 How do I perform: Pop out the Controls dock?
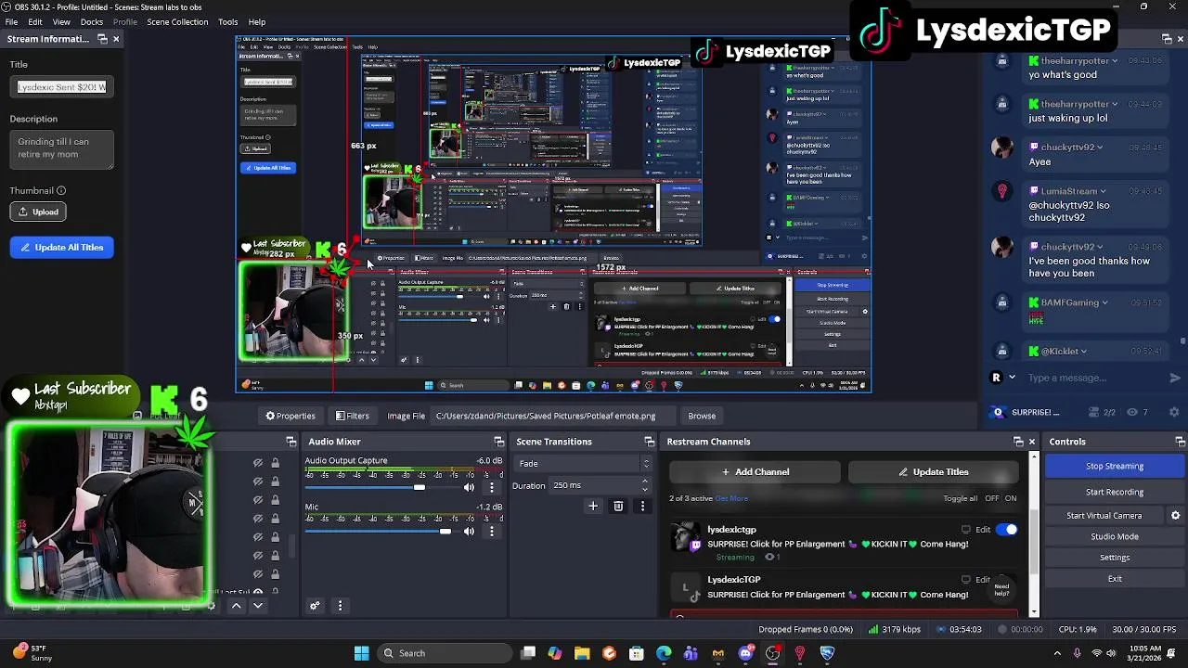coord(1181,442)
